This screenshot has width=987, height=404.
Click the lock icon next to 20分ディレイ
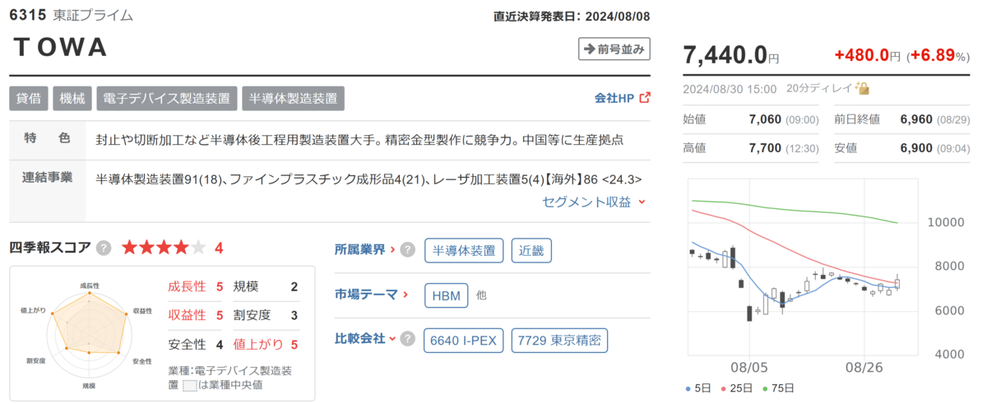point(864,88)
